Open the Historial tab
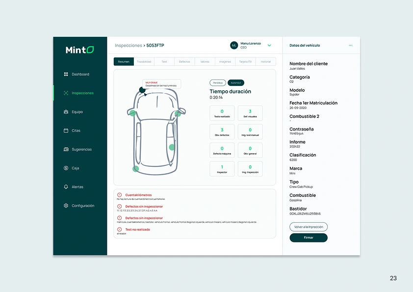Viewport: 413px width, 292px height. pyautogui.click(x=266, y=61)
